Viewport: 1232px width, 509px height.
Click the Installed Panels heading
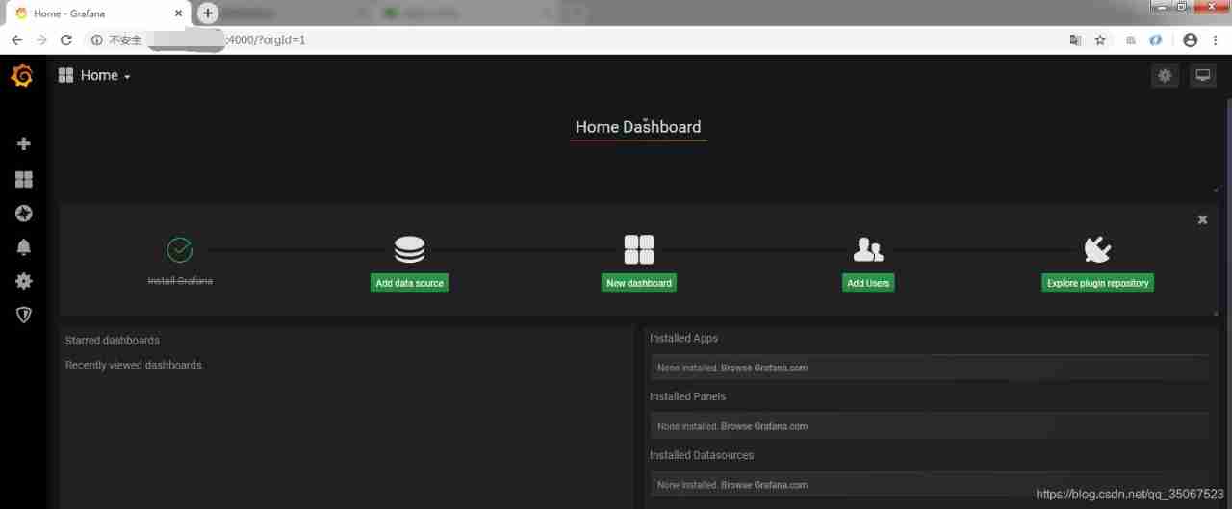point(687,396)
